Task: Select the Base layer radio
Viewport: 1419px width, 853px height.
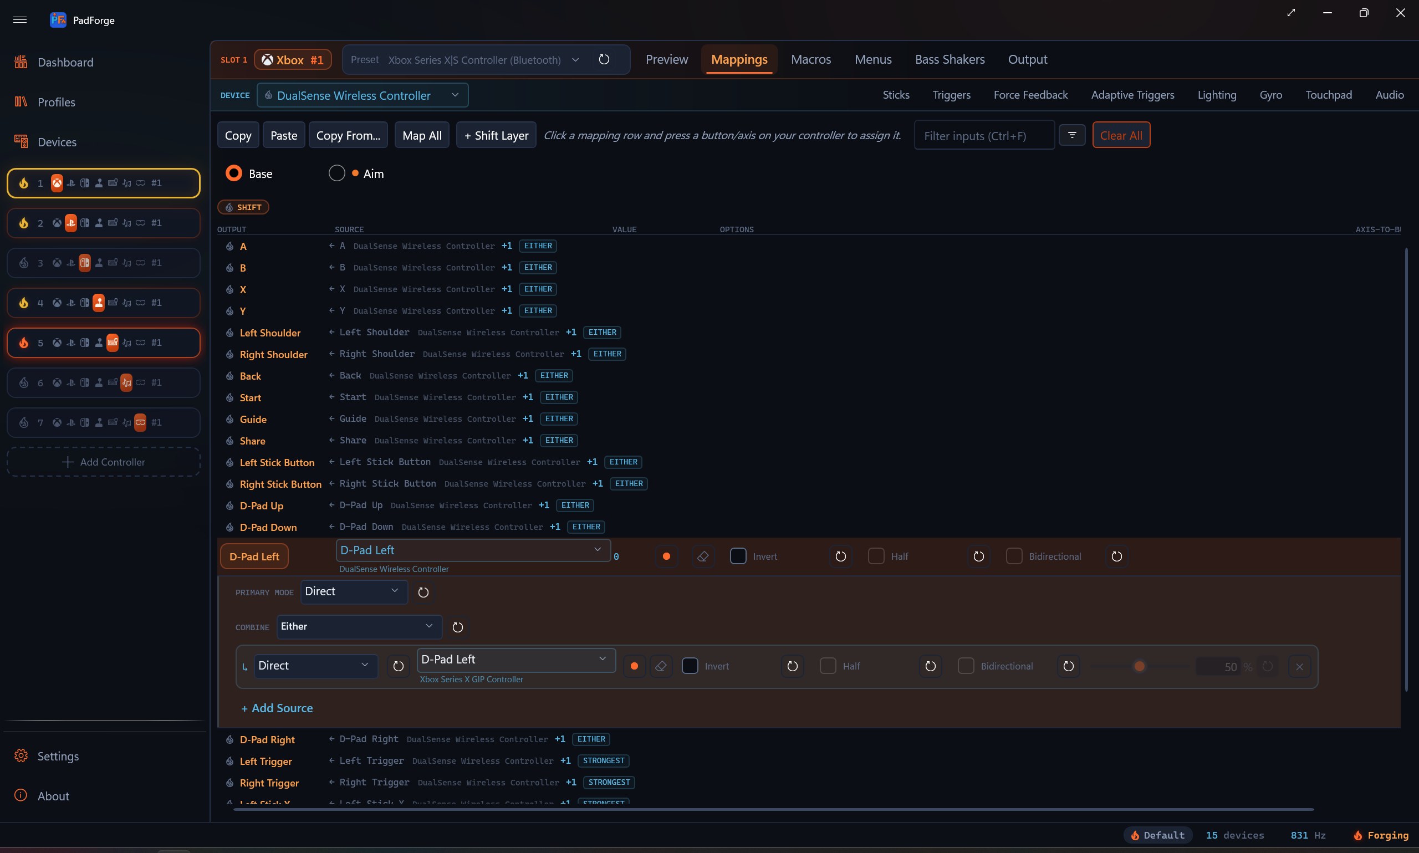Action: (x=234, y=173)
